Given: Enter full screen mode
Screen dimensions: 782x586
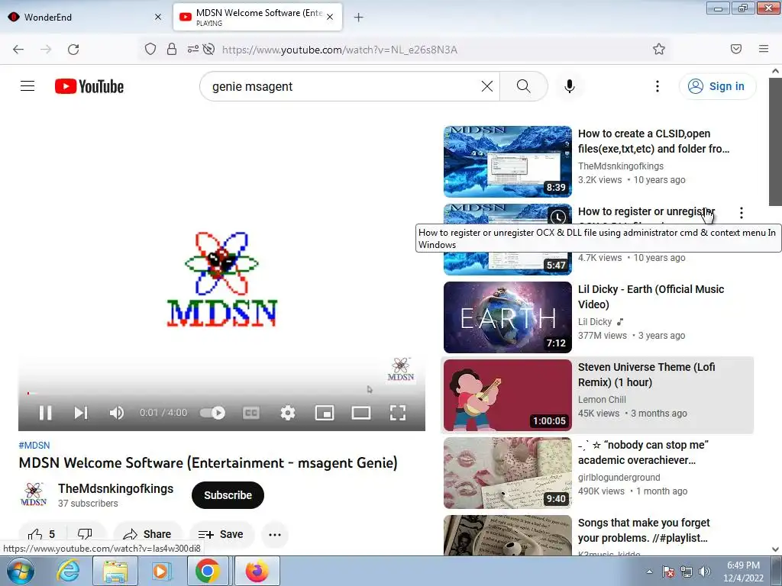Looking at the screenshot, I should coord(397,413).
